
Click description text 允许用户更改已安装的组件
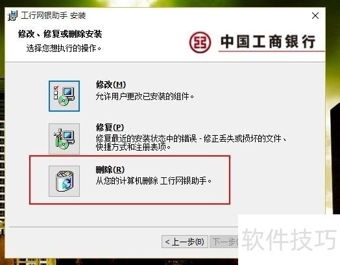(x=145, y=96)
